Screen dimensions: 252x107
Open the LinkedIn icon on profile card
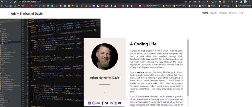click(x=111, y=103)
